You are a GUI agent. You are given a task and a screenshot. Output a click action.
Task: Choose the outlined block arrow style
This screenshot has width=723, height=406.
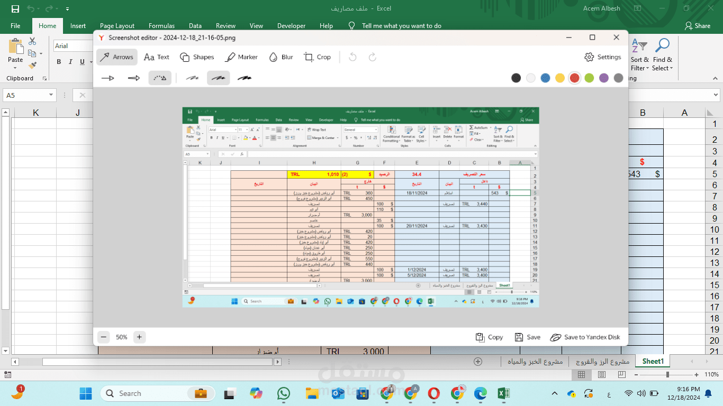(x=133, y=78)
